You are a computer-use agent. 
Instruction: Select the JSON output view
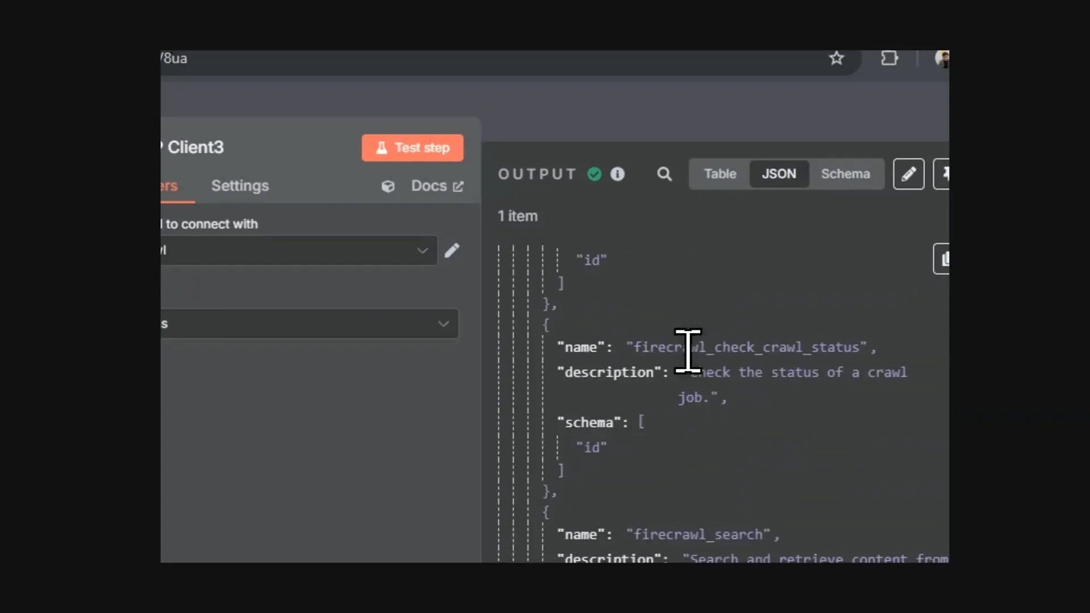coord(779,174)
